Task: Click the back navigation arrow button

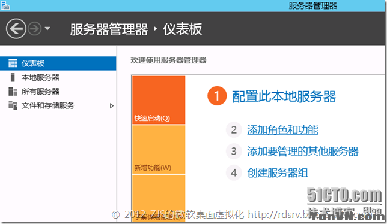Action: [x=16, y=29]
